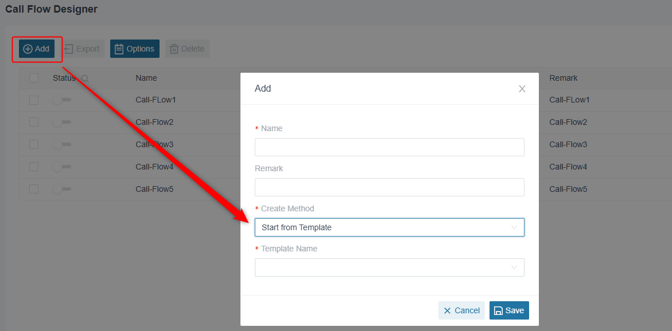Open the Options button
This screenshot has width=672, height=331.
[134, 49]
